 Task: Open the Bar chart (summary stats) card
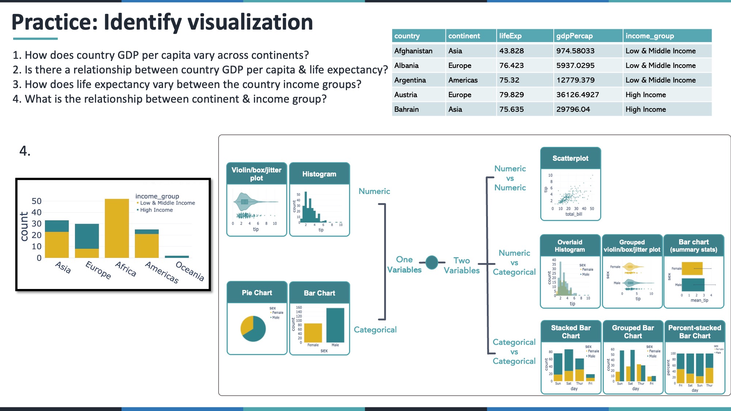[694, 271]
